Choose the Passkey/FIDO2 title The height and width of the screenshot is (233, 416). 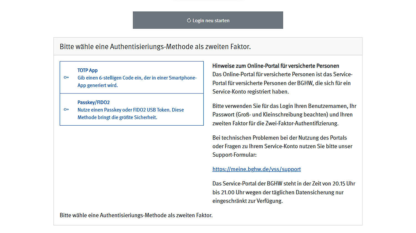click(93, 102)
